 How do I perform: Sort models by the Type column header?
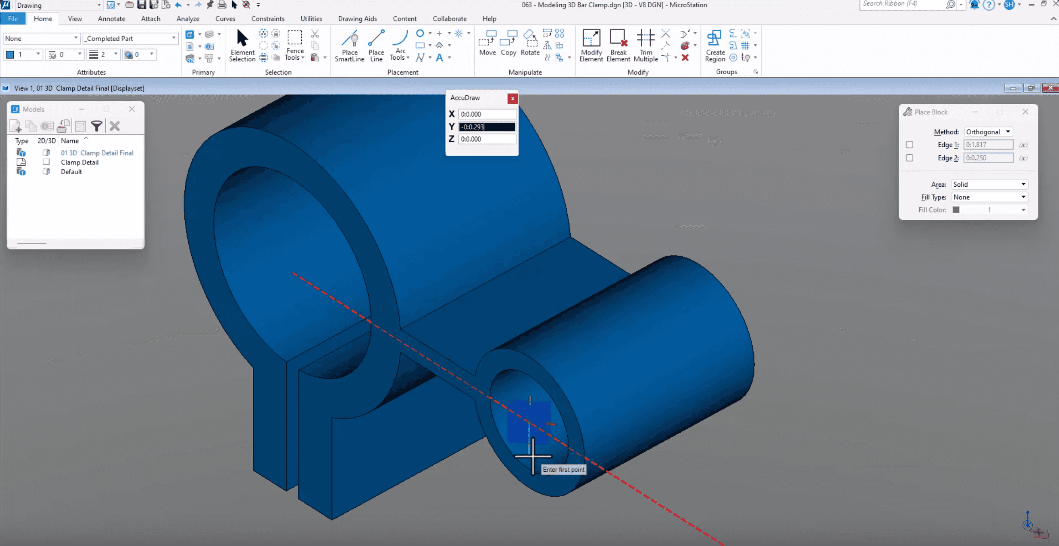tap(21, 140)
